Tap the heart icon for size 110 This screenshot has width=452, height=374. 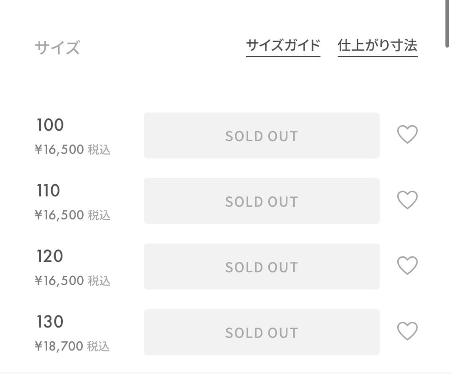click(x=407, y=200)
